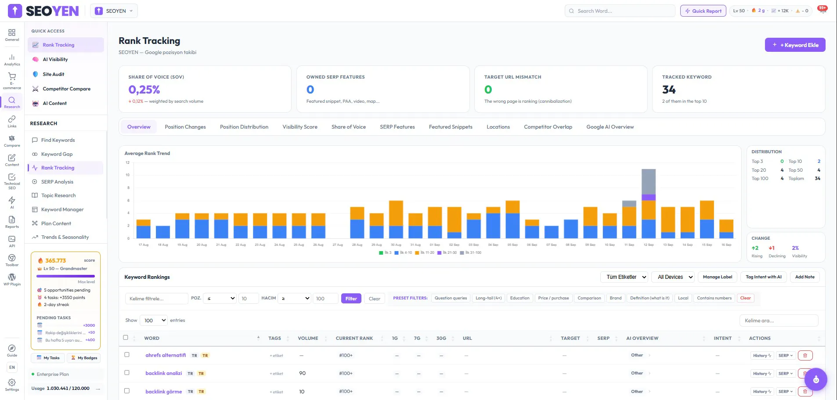Change the Show entries count dropdown
Image resolution: width=837 pixels, height=400 pixels.
pyautogui.click(x=154, y=321)
